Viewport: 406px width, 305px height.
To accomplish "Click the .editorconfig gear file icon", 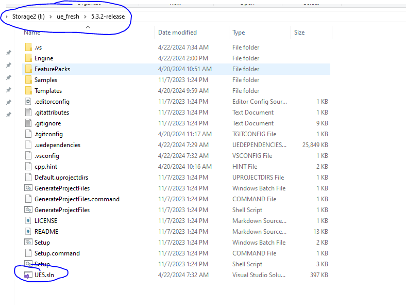I will pyautogui.click(x=28, y=101).
